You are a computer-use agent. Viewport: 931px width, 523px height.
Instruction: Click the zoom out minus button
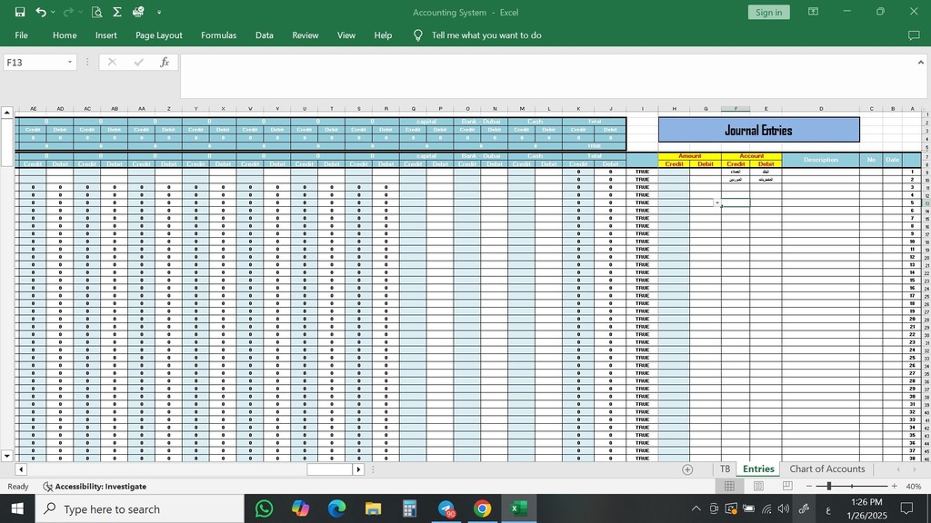click(808, 487)
